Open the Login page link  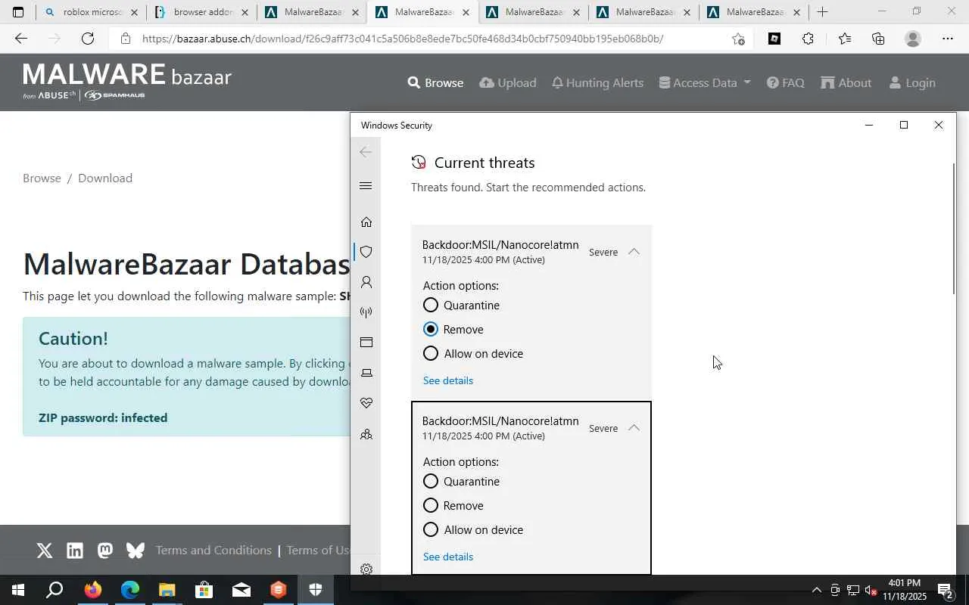(x=911, y=82)
